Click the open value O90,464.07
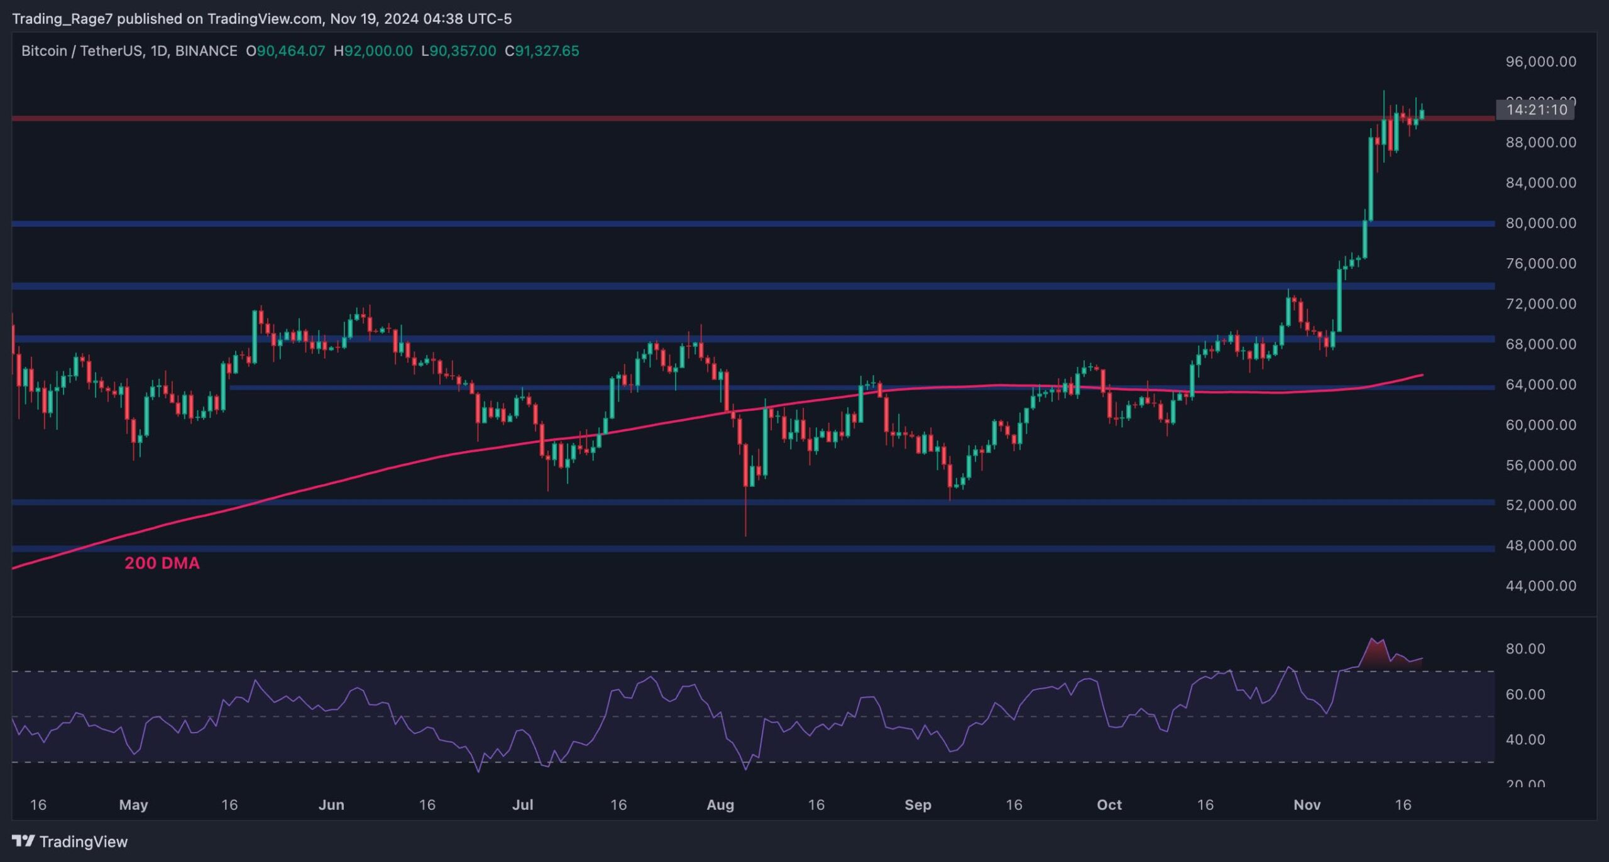1609x862 pixels. (285, 51)
